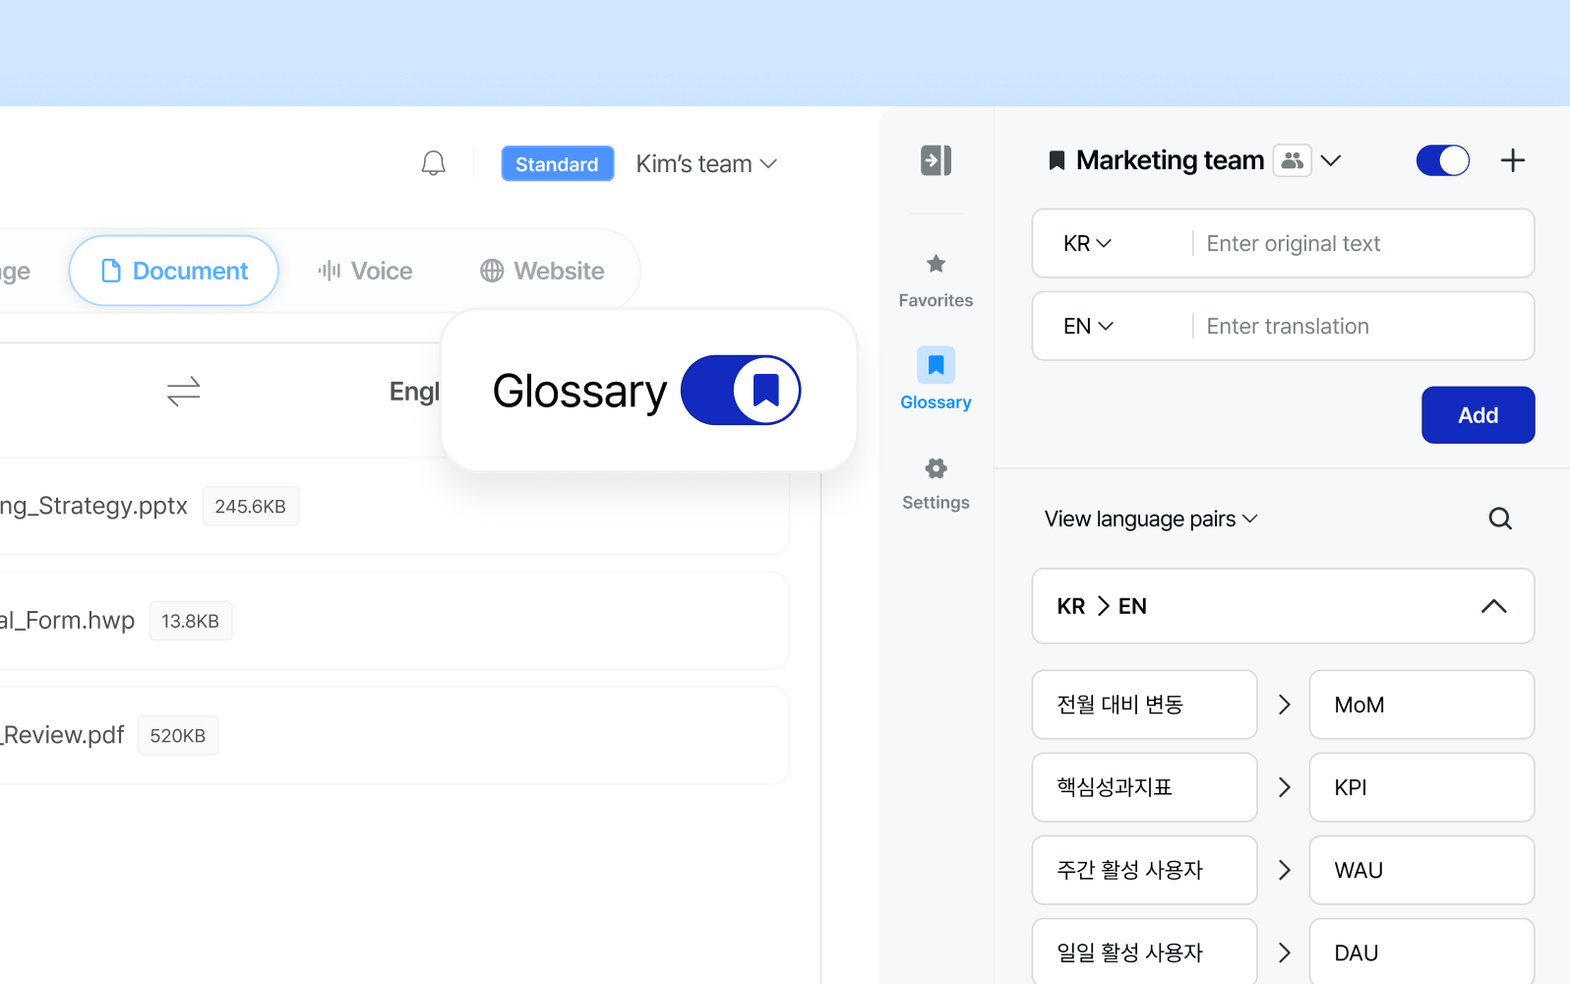Swap languages with the arrows icon
This screenshot has width=1570, height=984.
click(x=184, y=392)
